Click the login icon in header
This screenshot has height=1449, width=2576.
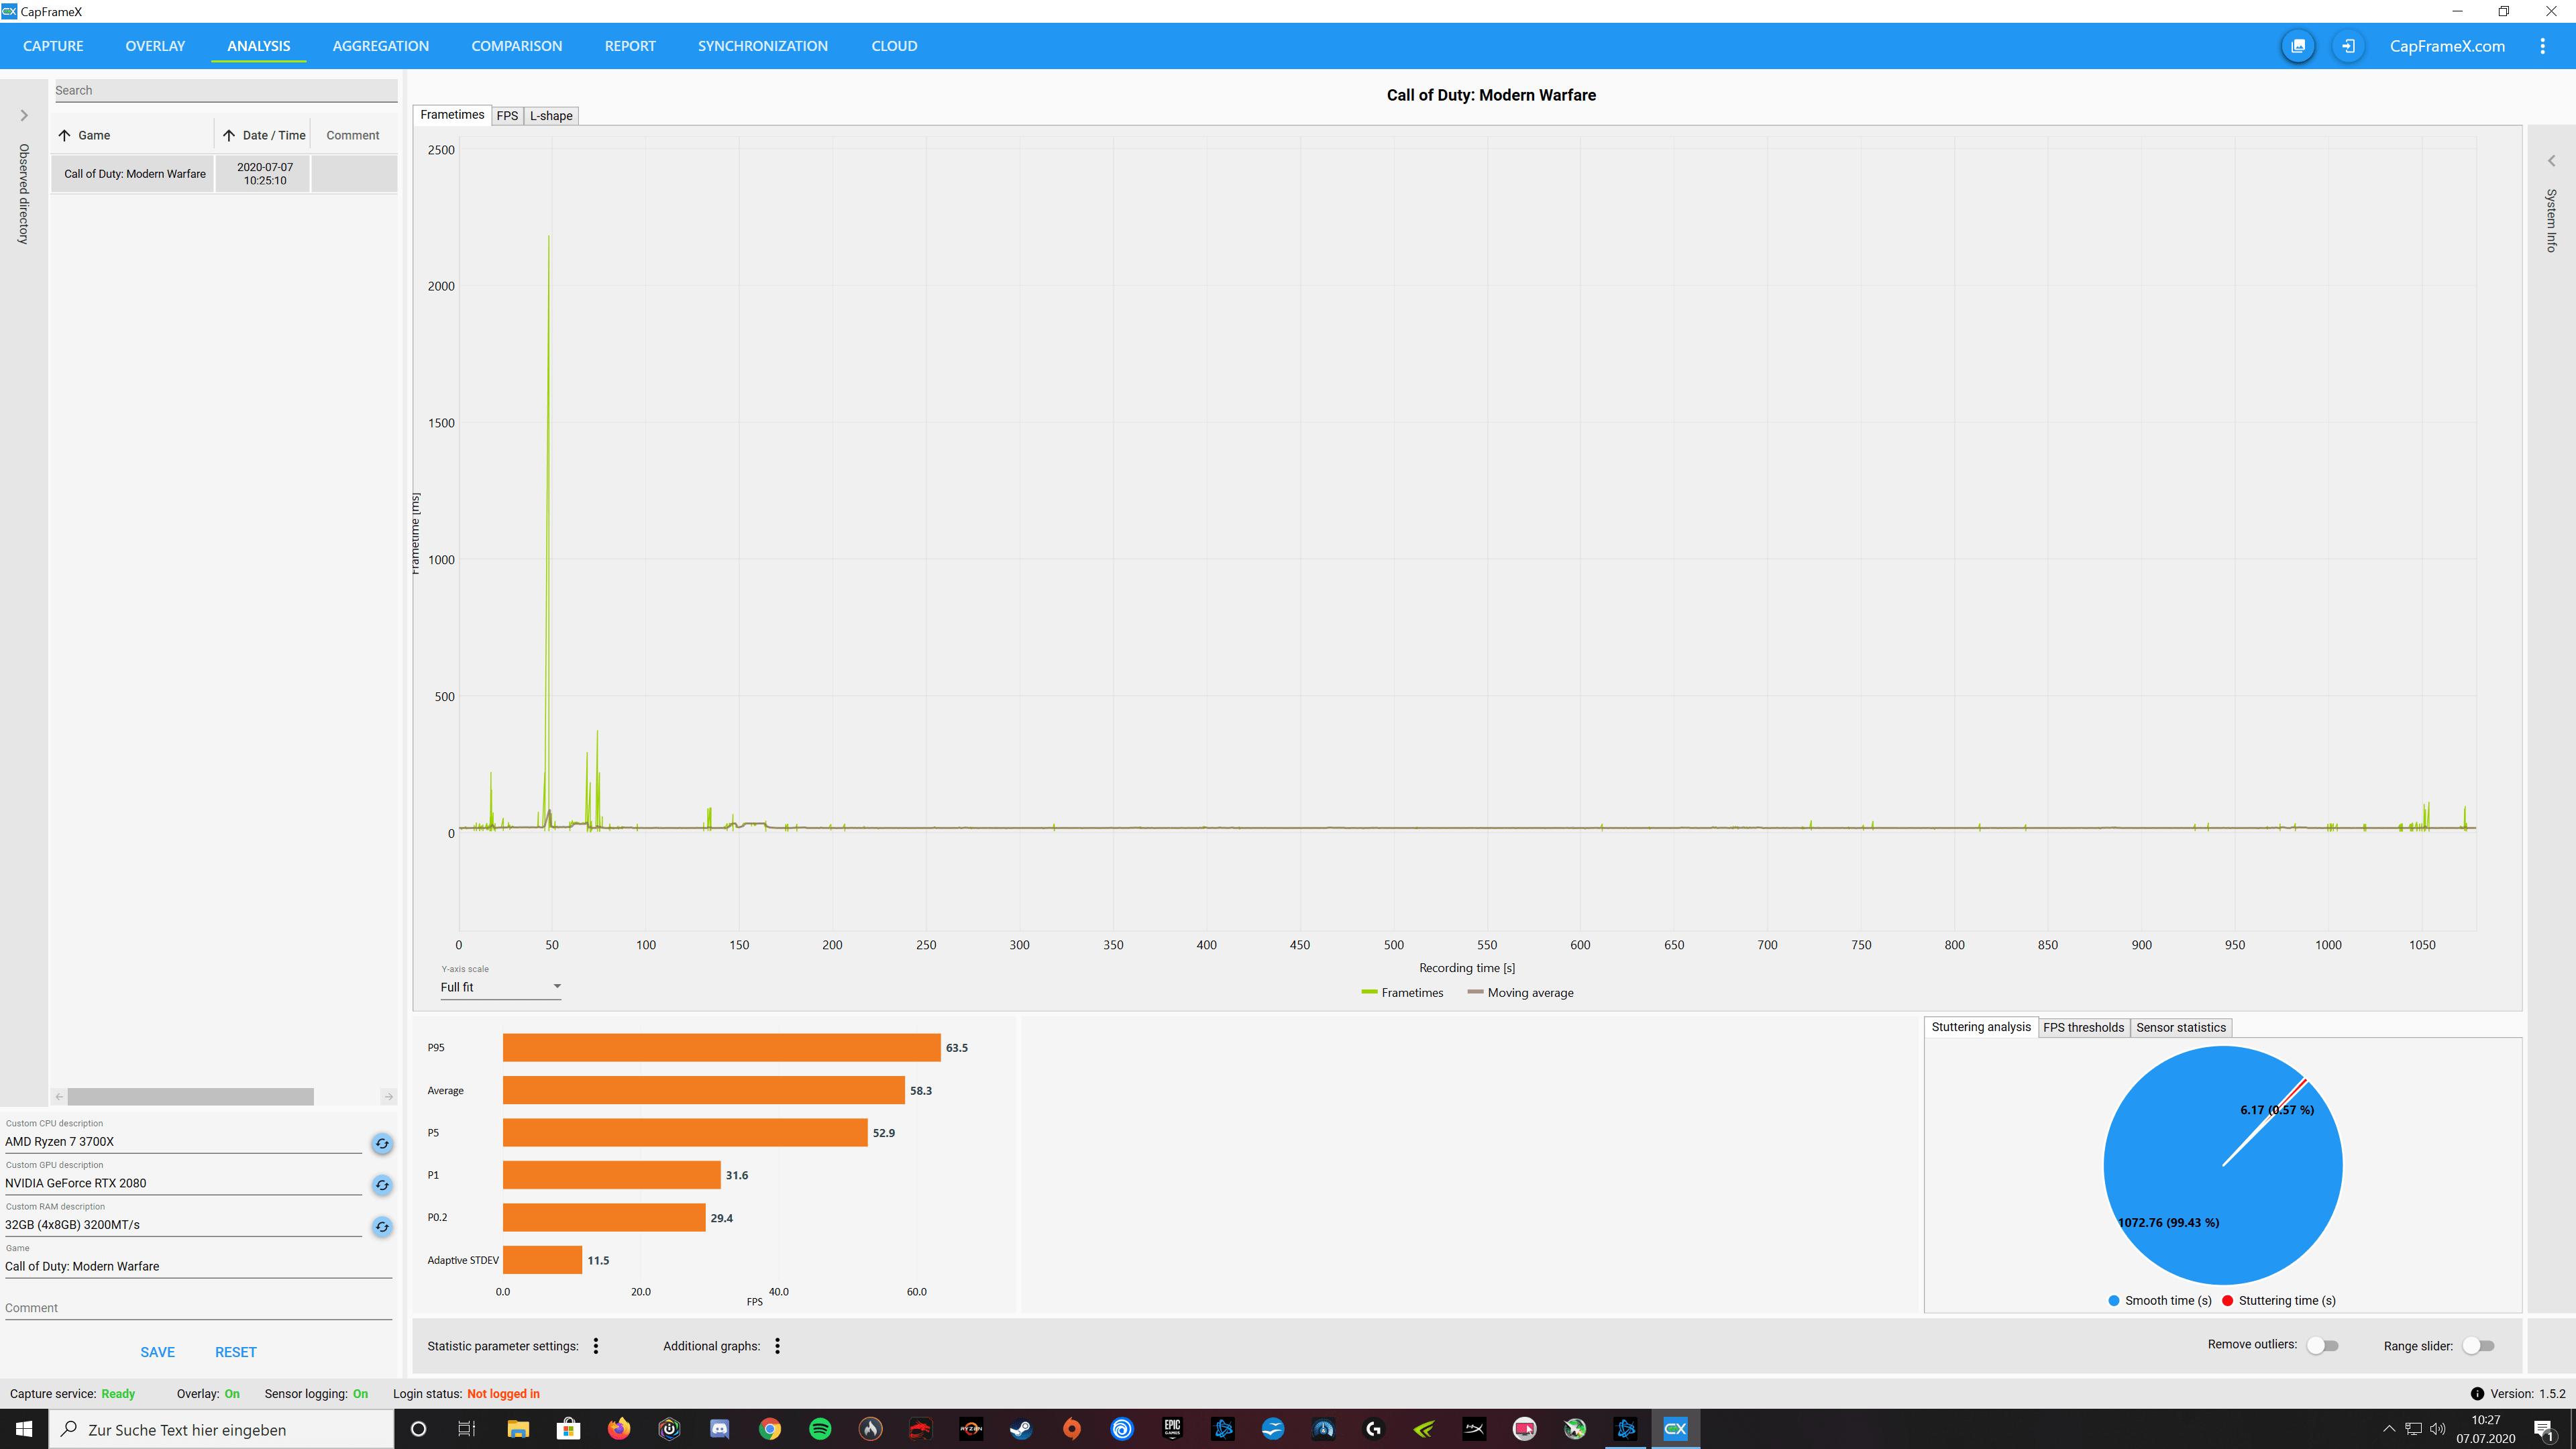(x=2348, y=46)
